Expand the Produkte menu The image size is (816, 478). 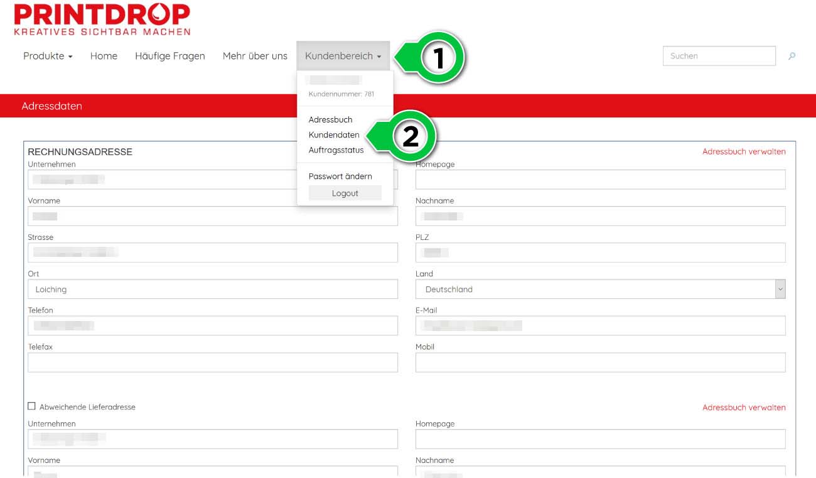coord(48,56)
